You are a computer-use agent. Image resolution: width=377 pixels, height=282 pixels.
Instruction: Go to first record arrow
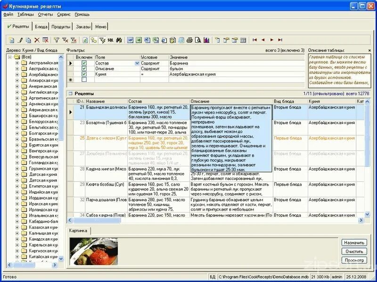[254, 40]
